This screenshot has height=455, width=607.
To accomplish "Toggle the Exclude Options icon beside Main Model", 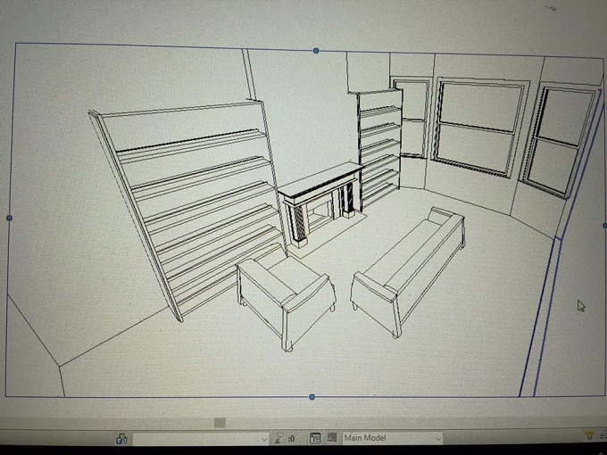I will [332, 438].
